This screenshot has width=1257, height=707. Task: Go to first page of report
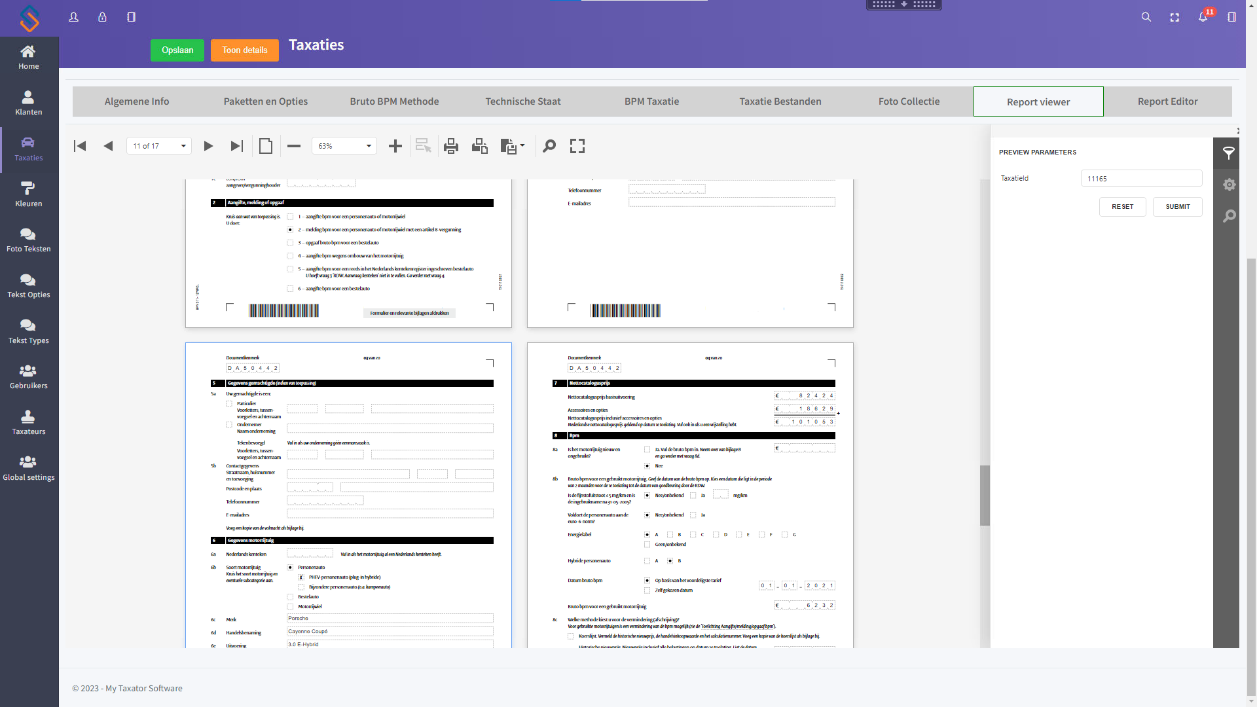click(x=80, y=146)
